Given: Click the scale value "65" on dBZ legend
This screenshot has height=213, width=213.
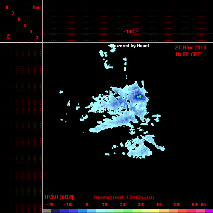Looking at the screenshot, I should tap(203, 204).
